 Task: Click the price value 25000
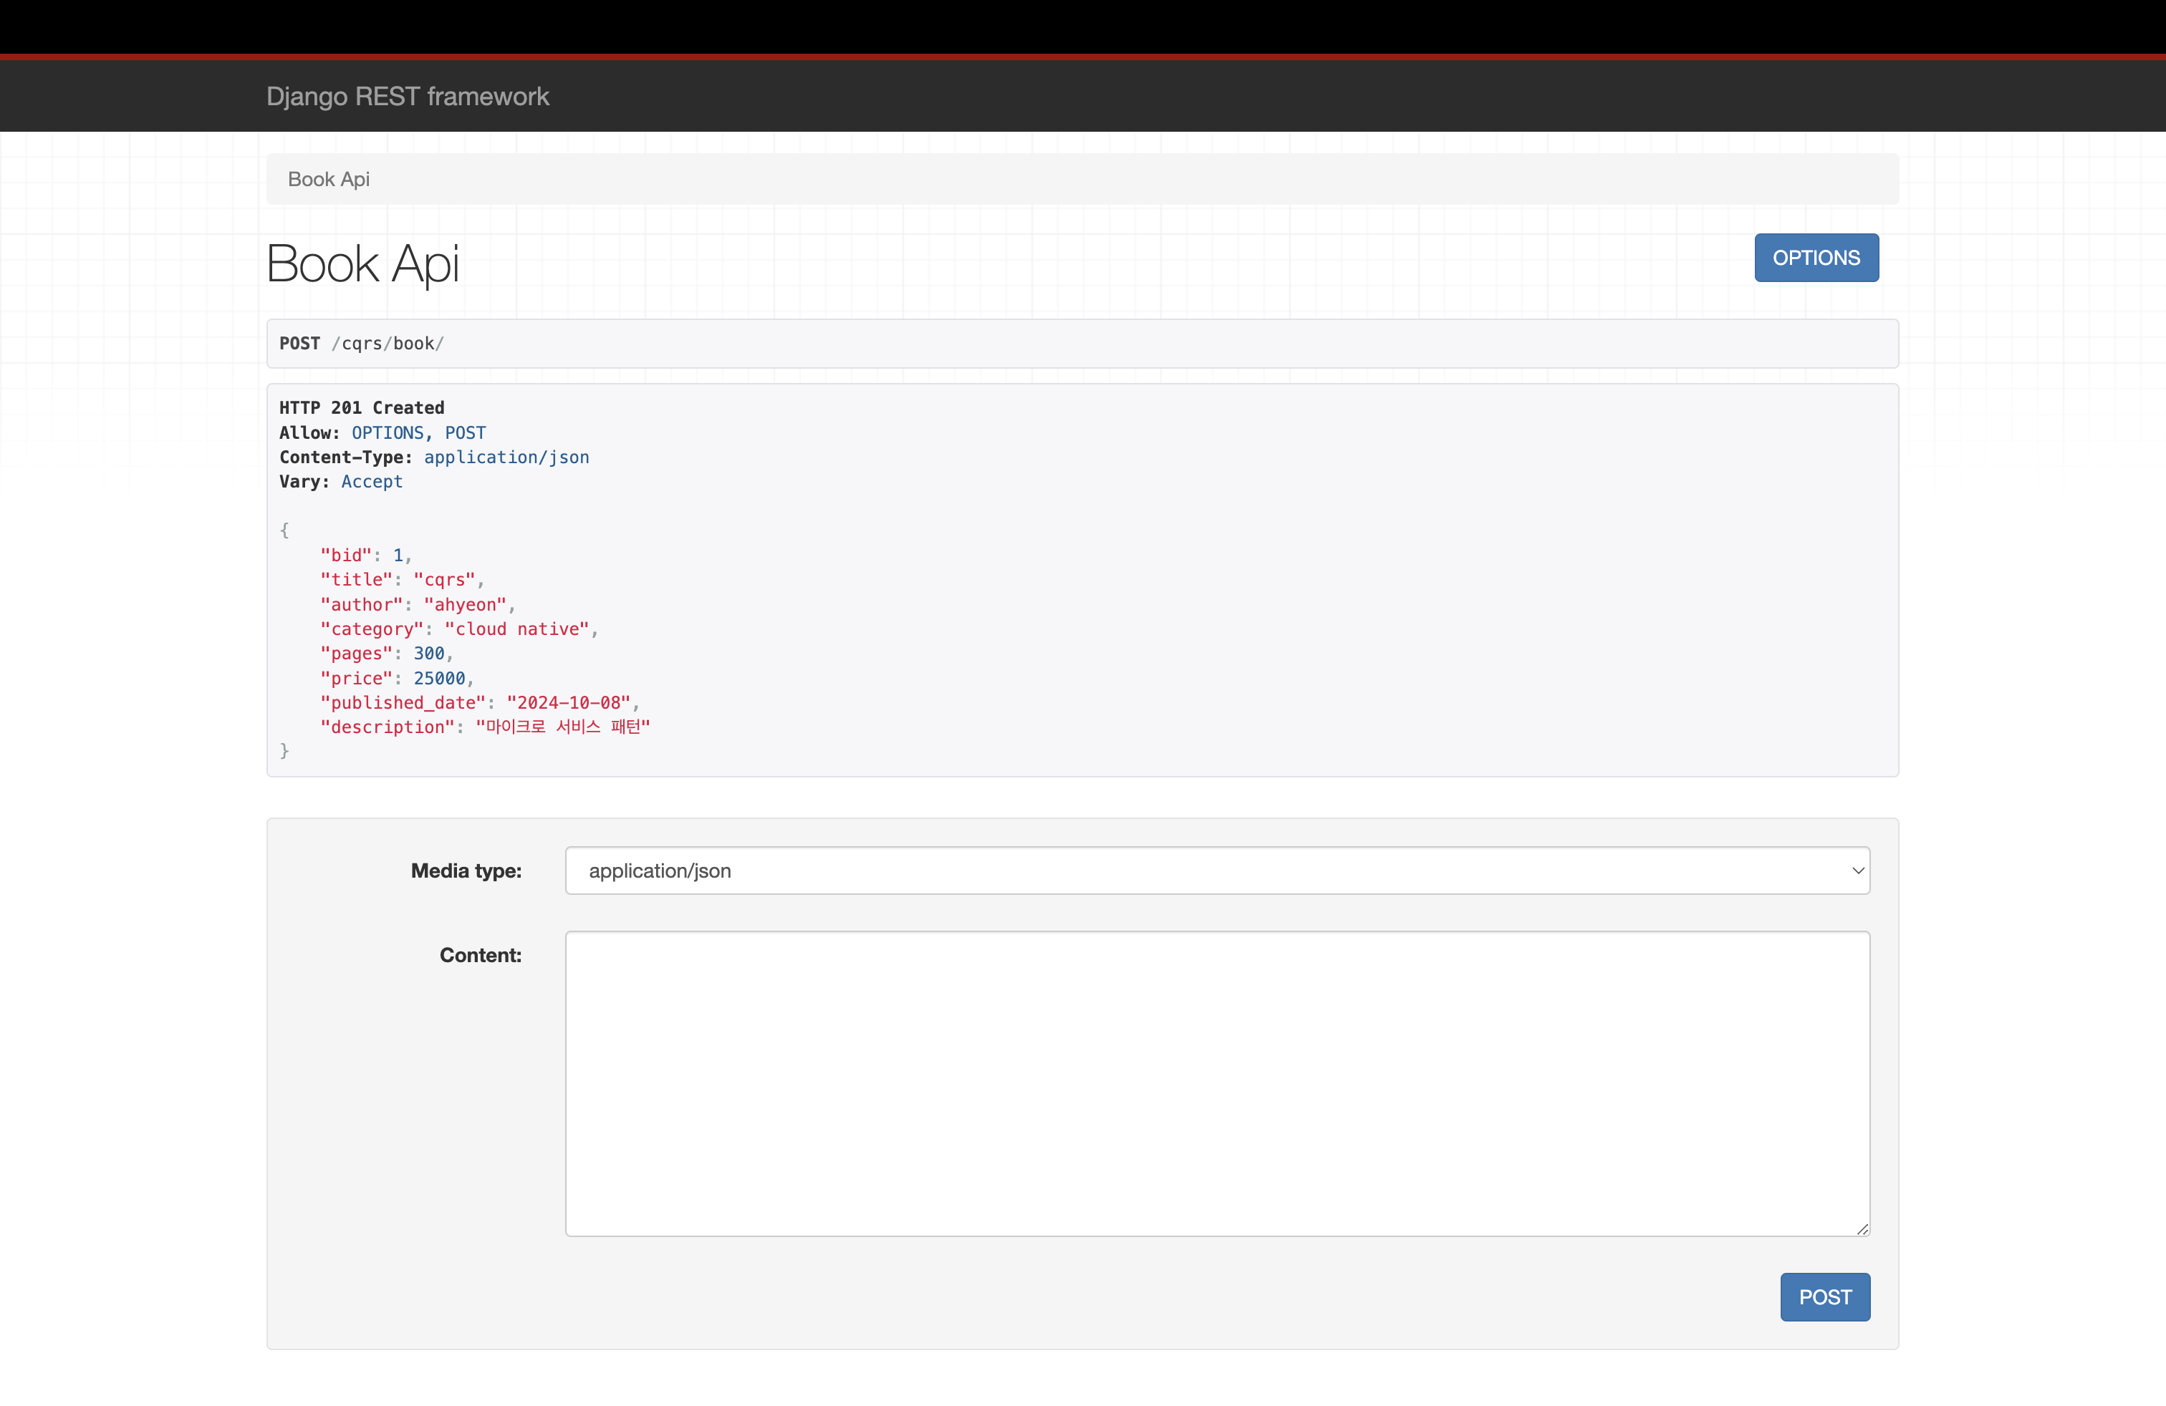pos(438,679)
